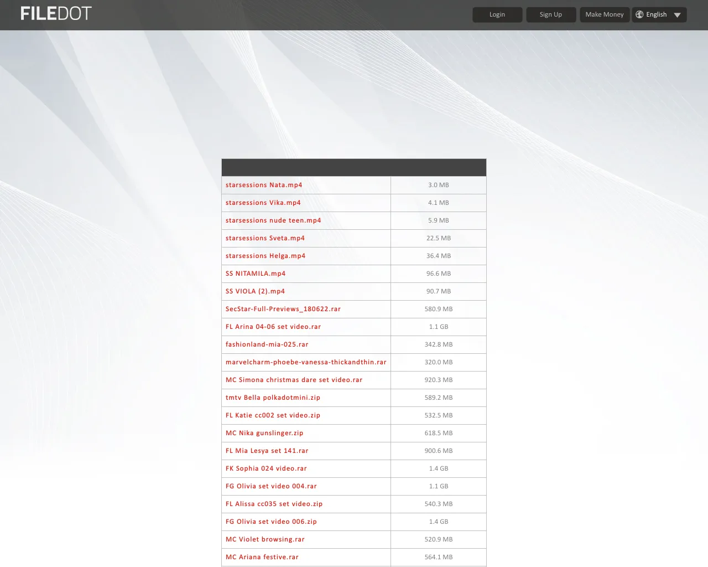
Task: Download starsessions Nata.mp4
Action: pos(264,185)
